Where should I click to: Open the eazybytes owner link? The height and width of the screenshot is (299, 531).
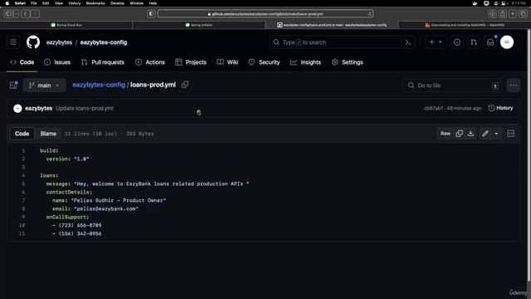(x=59, y=42)
